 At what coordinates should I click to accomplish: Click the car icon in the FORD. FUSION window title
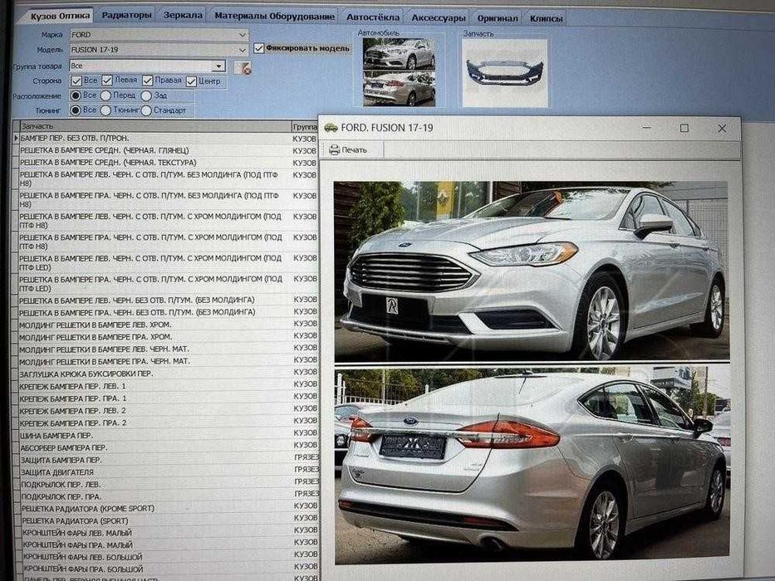click(x=331, y=128)
